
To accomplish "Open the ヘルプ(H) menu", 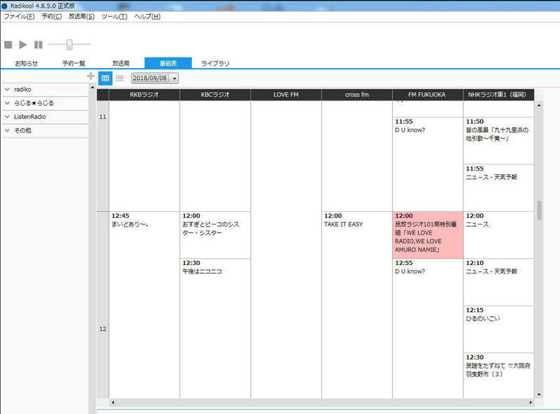I will (x=148, y=16).
